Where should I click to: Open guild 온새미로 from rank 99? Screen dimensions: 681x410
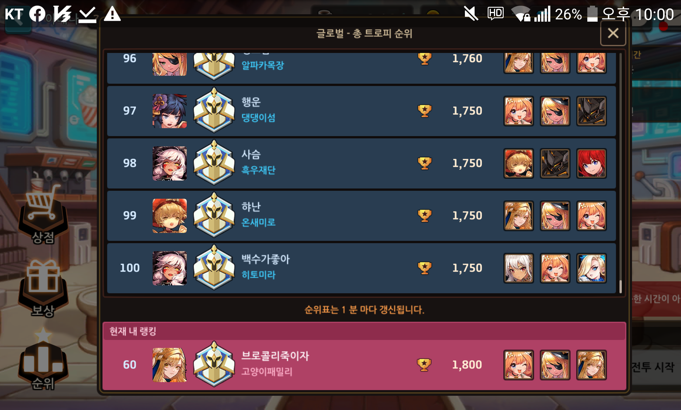tap(258, 222)
